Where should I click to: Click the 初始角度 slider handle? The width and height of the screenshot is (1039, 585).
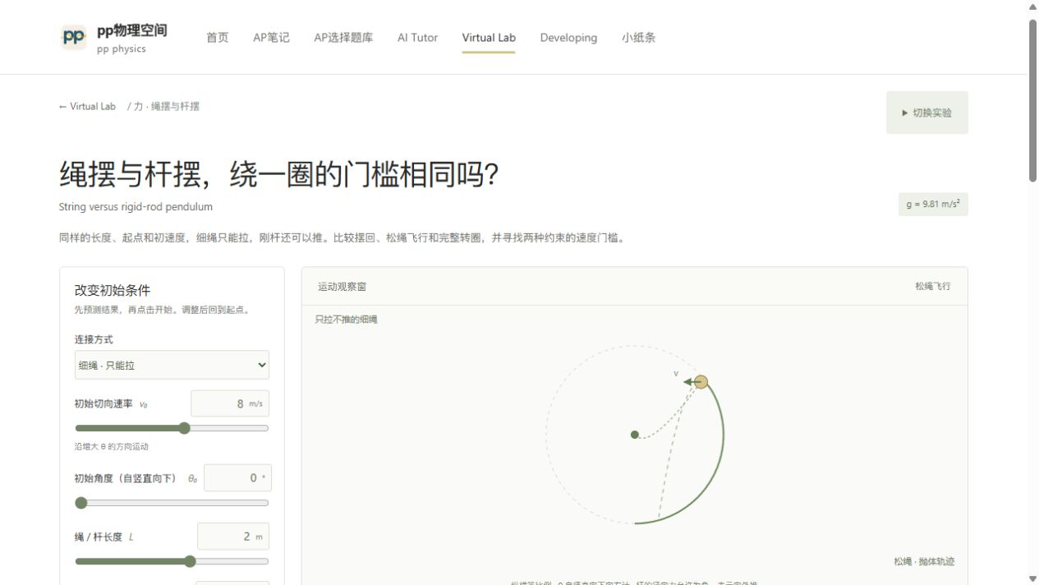coord(80,503)
